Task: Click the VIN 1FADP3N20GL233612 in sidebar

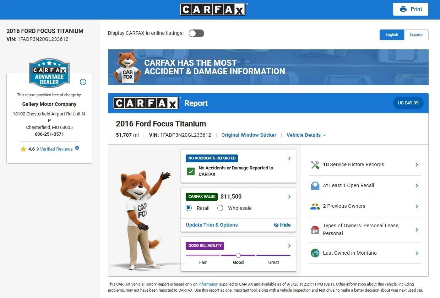Action: click(43, 39)
